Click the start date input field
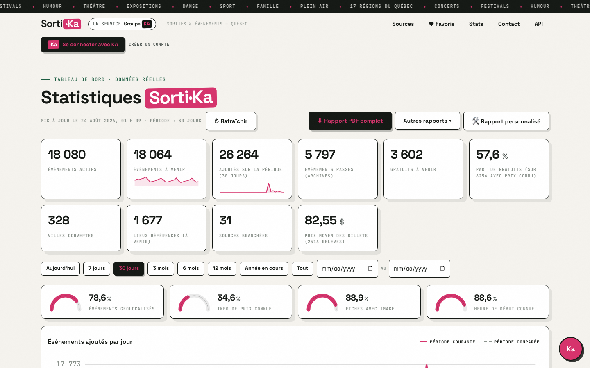 click(347, 269)
